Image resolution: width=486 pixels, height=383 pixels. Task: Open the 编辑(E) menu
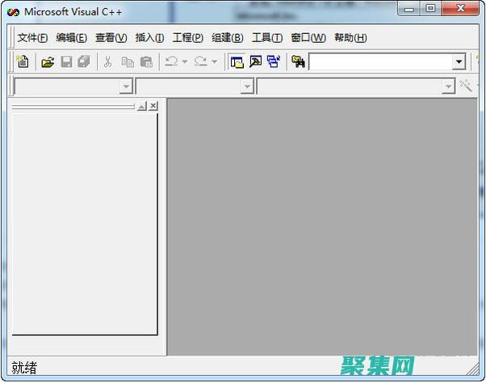(x=72, y=38)
